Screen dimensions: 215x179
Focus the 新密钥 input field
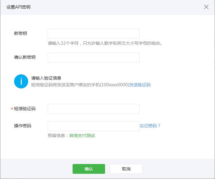[93, 34]
